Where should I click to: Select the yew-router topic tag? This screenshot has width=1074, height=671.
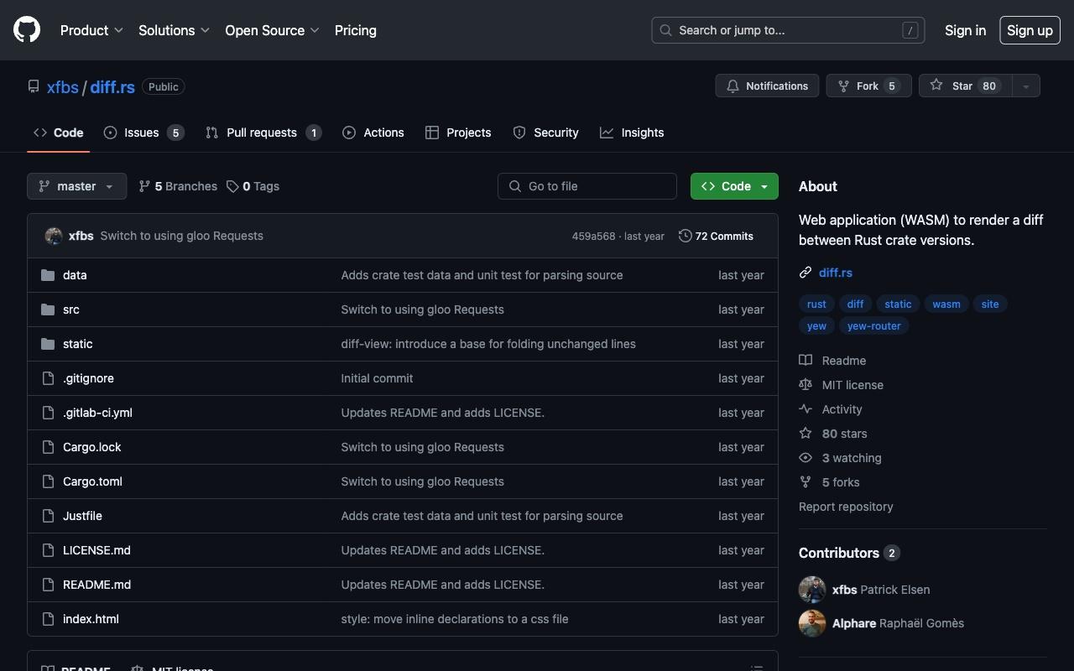[x=874, y=325]
